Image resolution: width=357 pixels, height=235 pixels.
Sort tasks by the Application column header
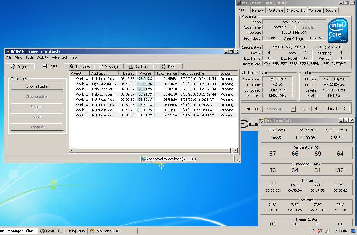click(x=104, y=73)
